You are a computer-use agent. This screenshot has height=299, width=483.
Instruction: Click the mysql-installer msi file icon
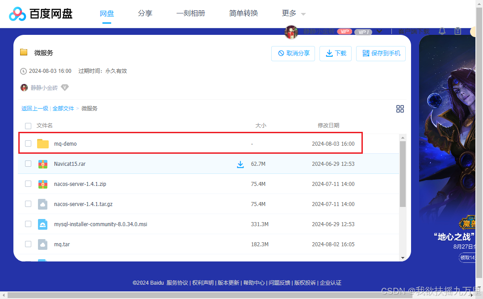(x=42, y=224)
